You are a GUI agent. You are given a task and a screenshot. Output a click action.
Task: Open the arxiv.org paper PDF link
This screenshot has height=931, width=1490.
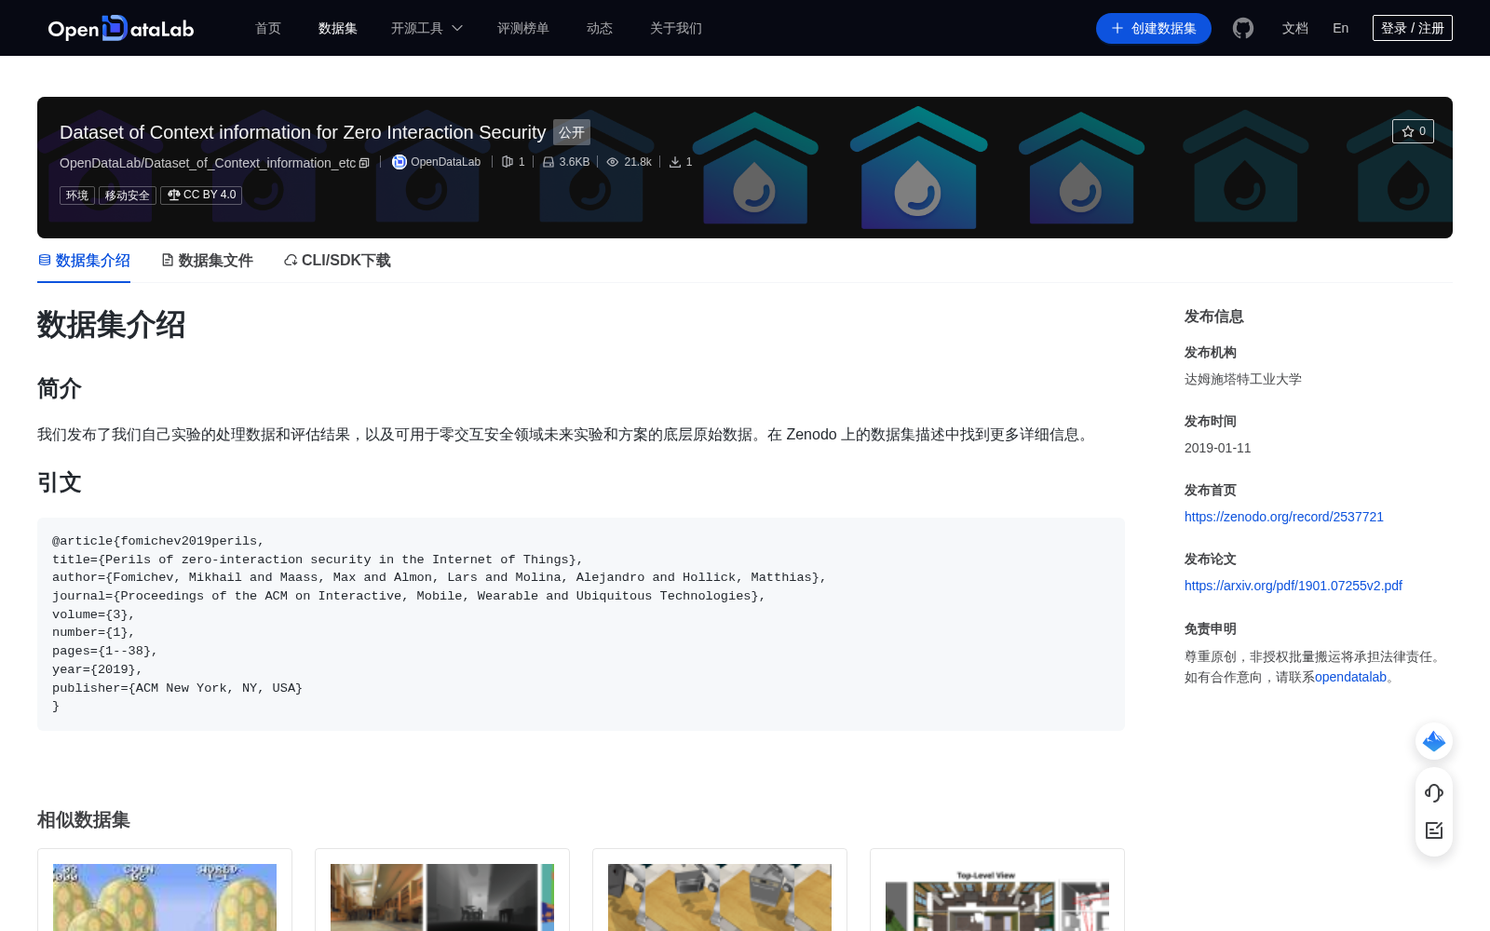(x=1294, y=586)
